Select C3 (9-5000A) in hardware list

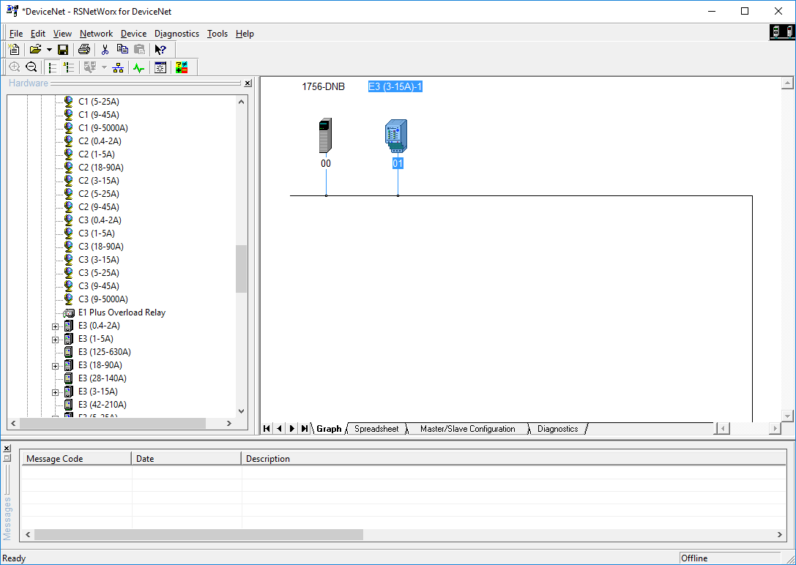[103, 299]
